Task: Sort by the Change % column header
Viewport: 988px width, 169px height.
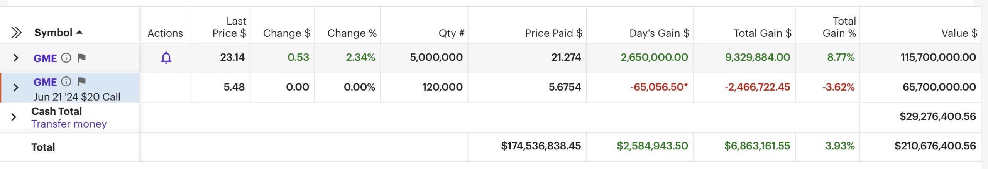Action: 352,33
